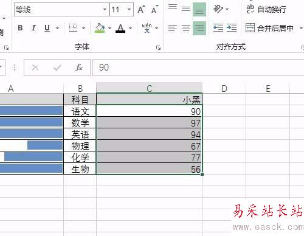Open orientation dropdown arrow
This screenshot has width=304, height=236.
[227, 9]
